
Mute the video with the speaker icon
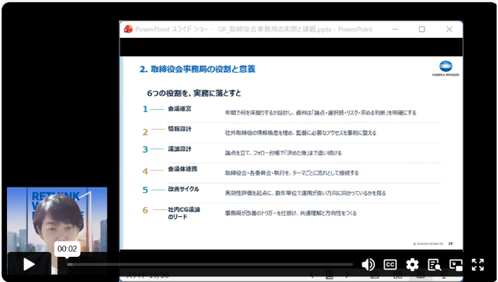pyautogui.click(x=368, y=265)
